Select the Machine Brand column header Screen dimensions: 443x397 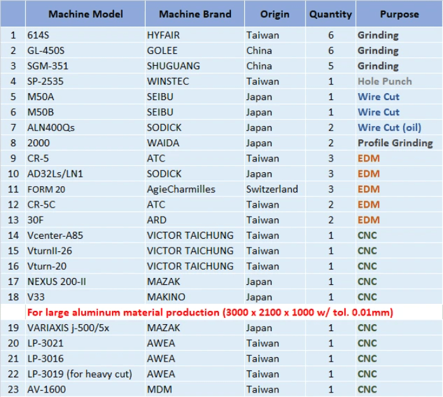click(195, 13)
